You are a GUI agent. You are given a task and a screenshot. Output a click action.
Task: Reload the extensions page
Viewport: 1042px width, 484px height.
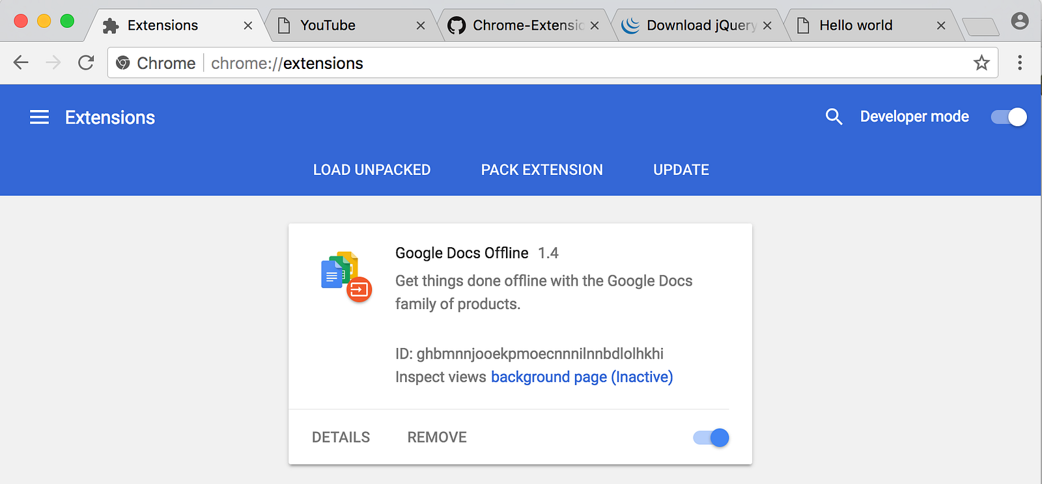click(86, 62)
